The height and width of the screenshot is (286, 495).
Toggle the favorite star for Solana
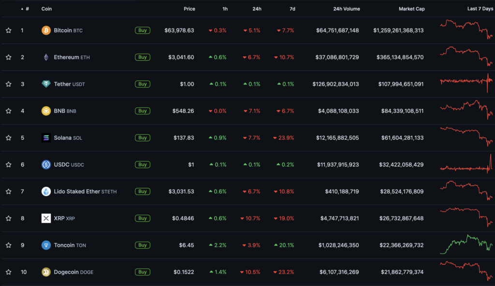(8, 138)
